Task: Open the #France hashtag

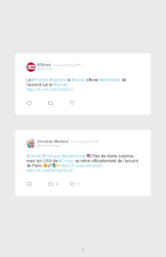Action: click(x=40, y=80)
